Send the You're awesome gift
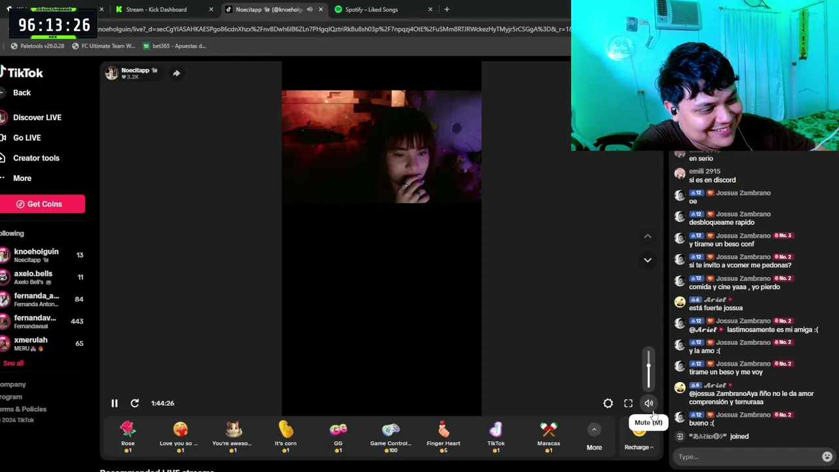The width and height of the screenshot is (839, 472). pos(233,437)
